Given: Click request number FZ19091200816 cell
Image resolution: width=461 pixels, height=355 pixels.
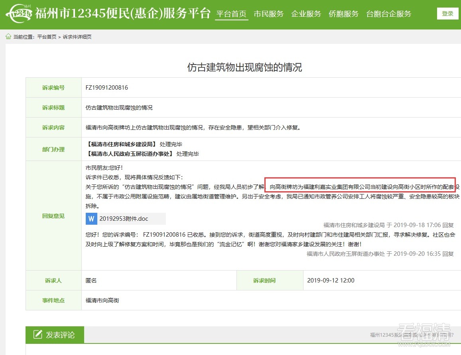Looking at the screenshot, I should [x=107, y=88].
